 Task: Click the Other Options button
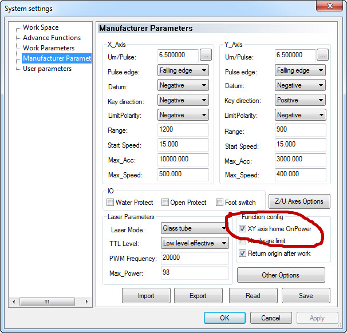coord(281,275)
